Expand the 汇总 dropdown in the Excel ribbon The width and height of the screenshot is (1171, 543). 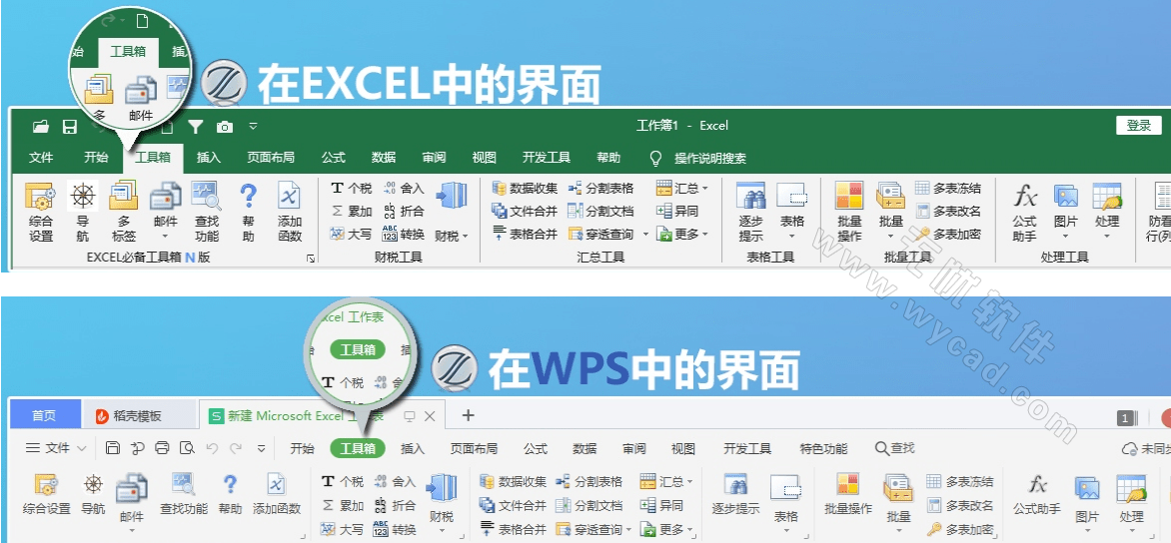[x=683, y=189]
